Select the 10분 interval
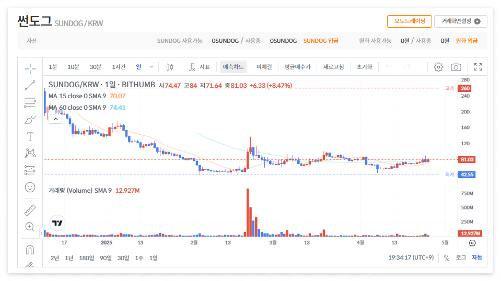 click(x=73, y=67)
